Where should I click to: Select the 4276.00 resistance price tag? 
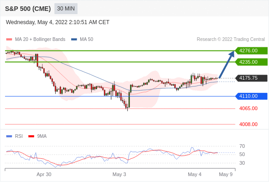point(251,51)
